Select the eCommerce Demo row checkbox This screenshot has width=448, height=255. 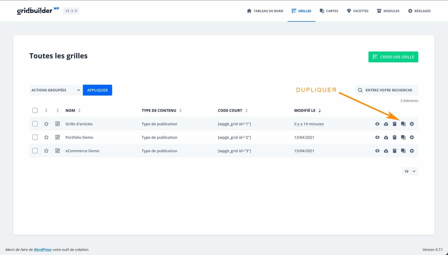pos(35,151)
